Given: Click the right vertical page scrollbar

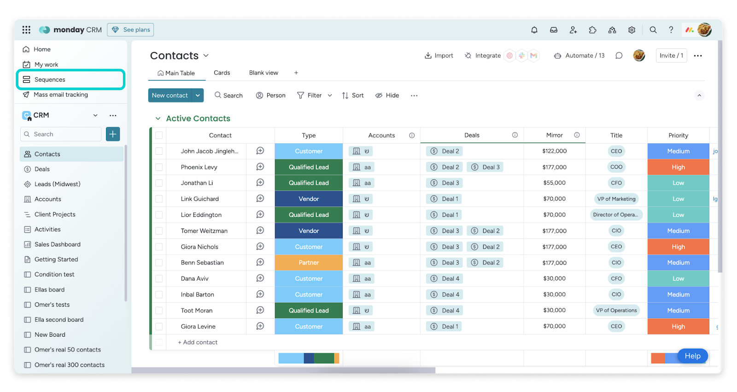Looking at the screenshot, I should click(720, 157).
